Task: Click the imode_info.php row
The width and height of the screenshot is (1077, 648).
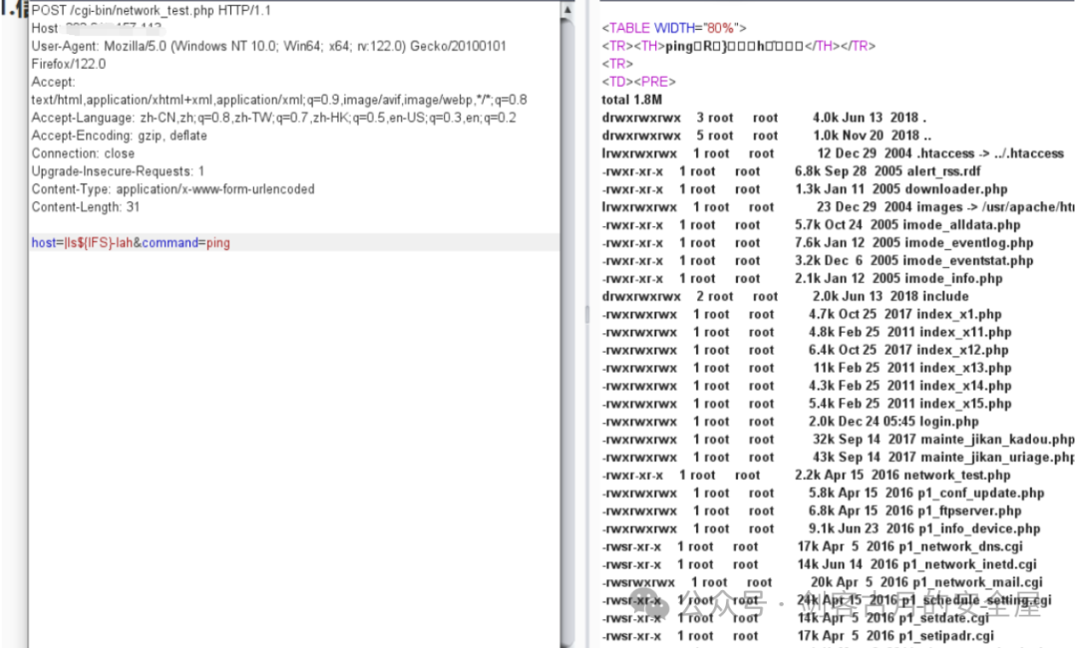Action: coord(802,278)
